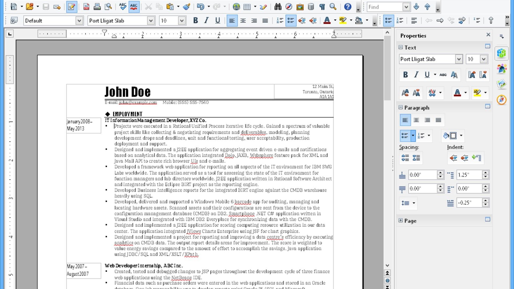Click vertical scrollbar down arrow
514x289 pixels.
tap(387, 265)
